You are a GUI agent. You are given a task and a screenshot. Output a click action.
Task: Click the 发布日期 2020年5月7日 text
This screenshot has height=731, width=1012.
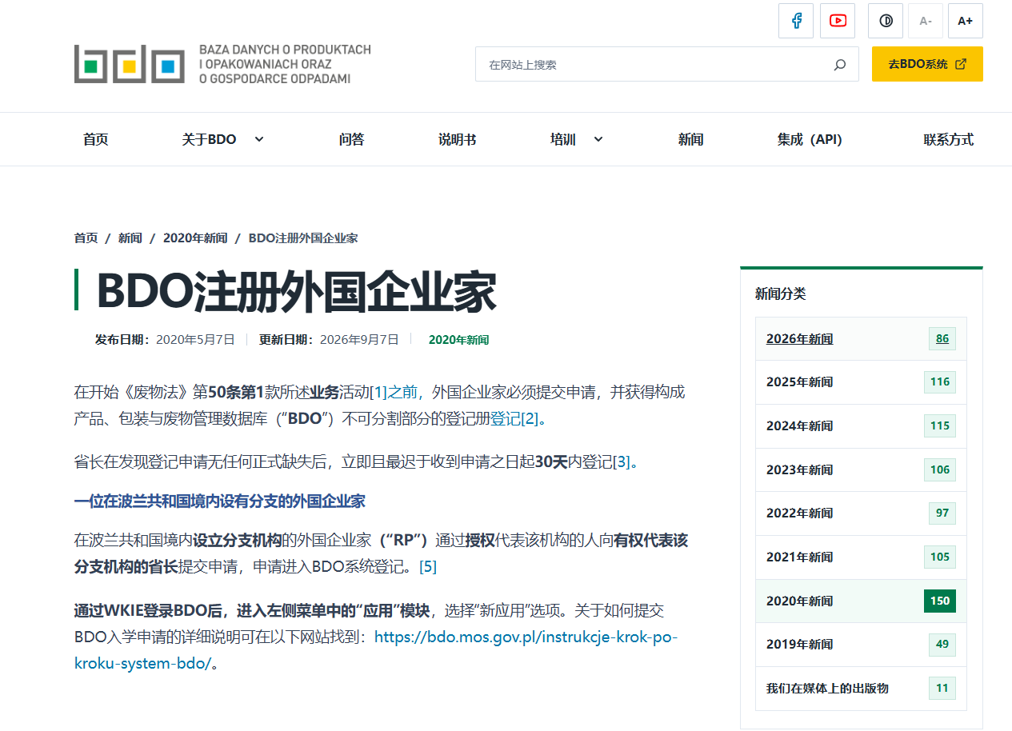coord(165,340)
